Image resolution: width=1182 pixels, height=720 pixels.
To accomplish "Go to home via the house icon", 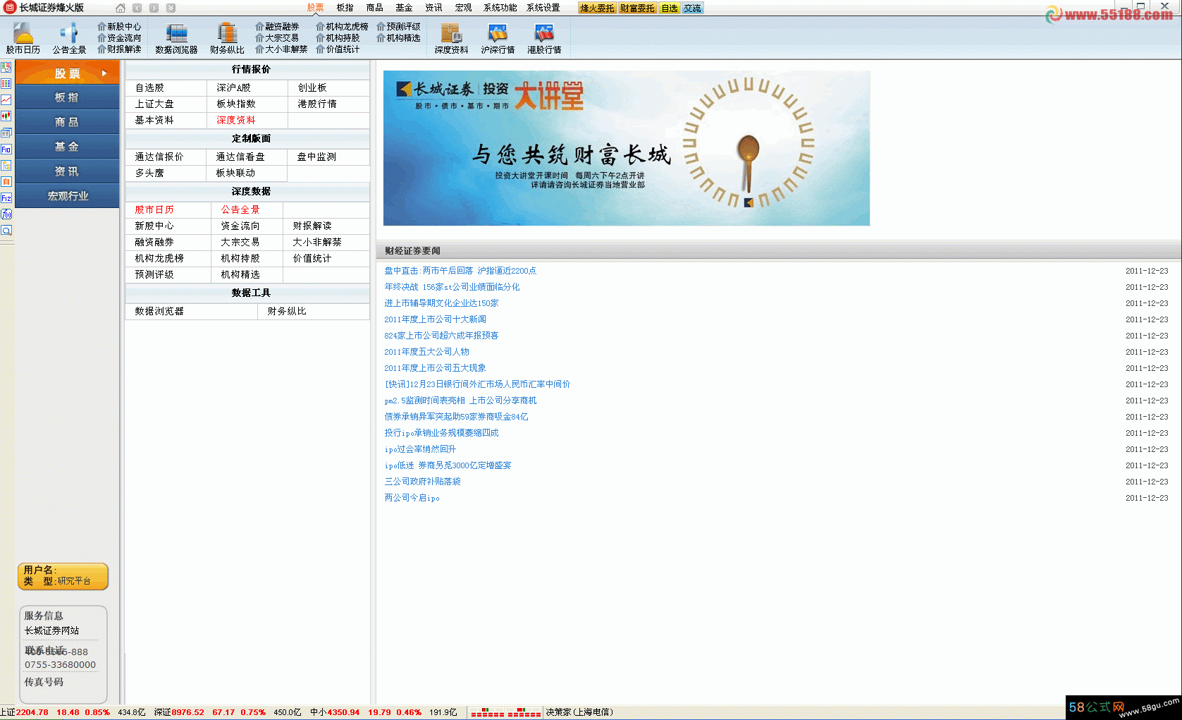I will [121, 8].
